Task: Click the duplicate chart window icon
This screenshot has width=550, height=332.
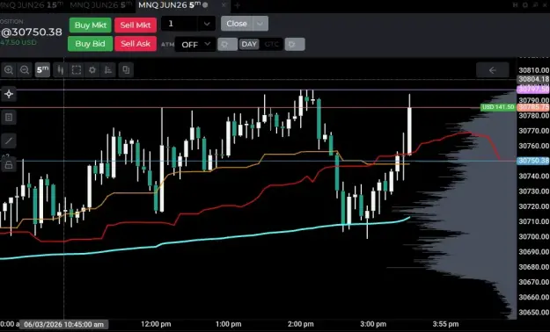Action: click(x=126, y=70)
